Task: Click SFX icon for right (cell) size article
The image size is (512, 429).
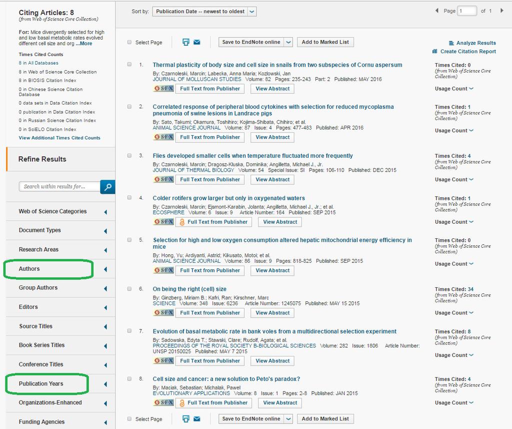Action: click(163, 312)
